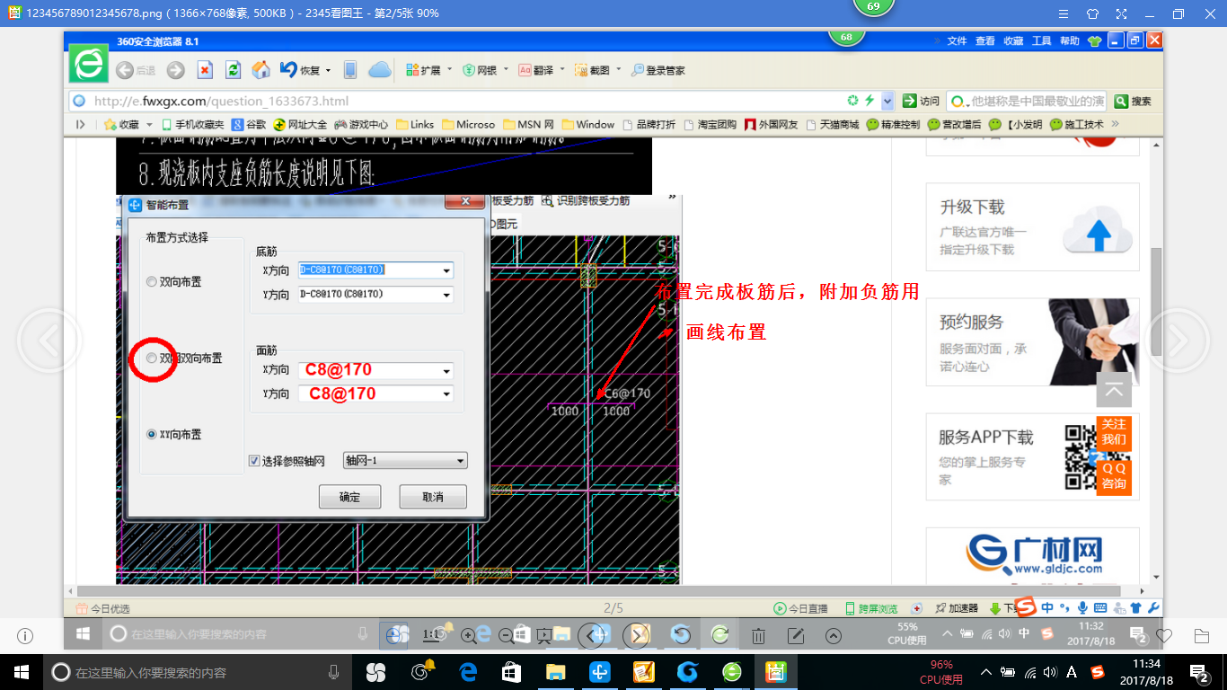Select the 双向布置 radio button
Image resolution: width=1227 pixels, height=690 pixels.
point(151,282)
